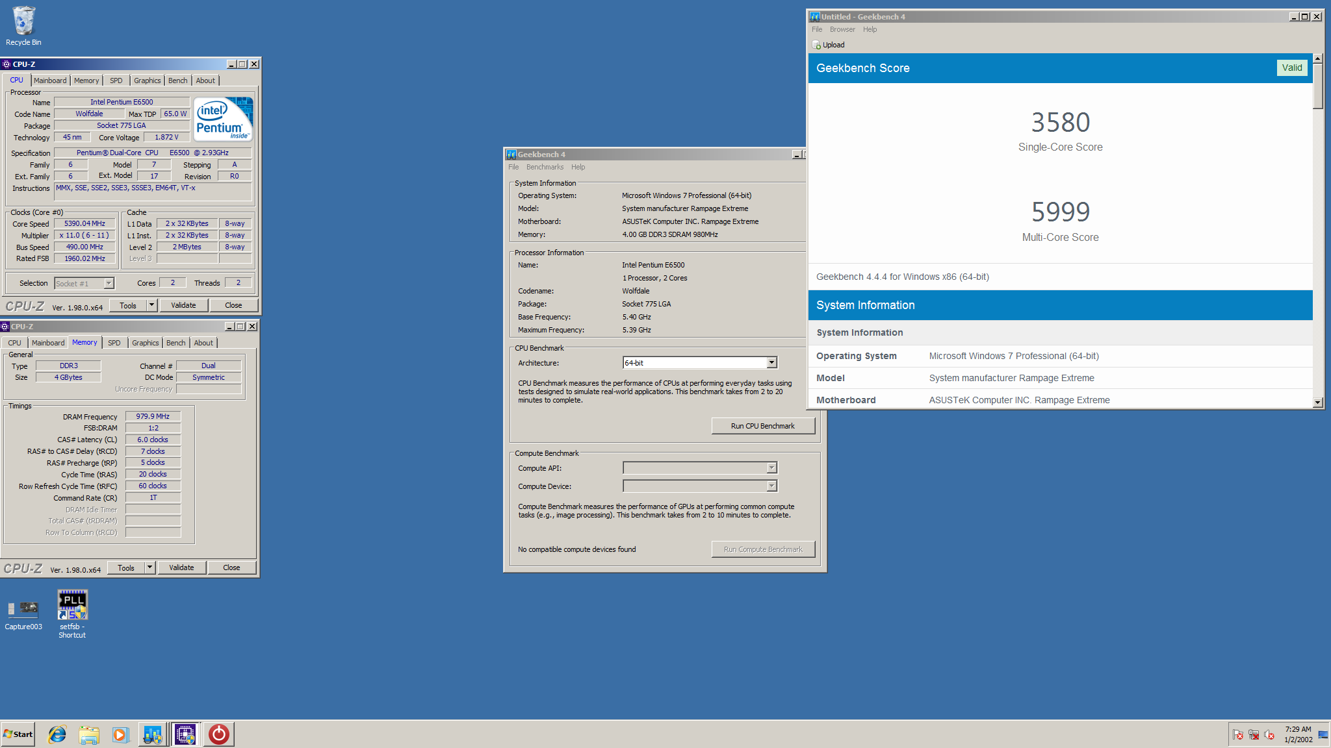
Task: Open Browser menu in Untitled Geekbench window
Action: coord(842,29)
